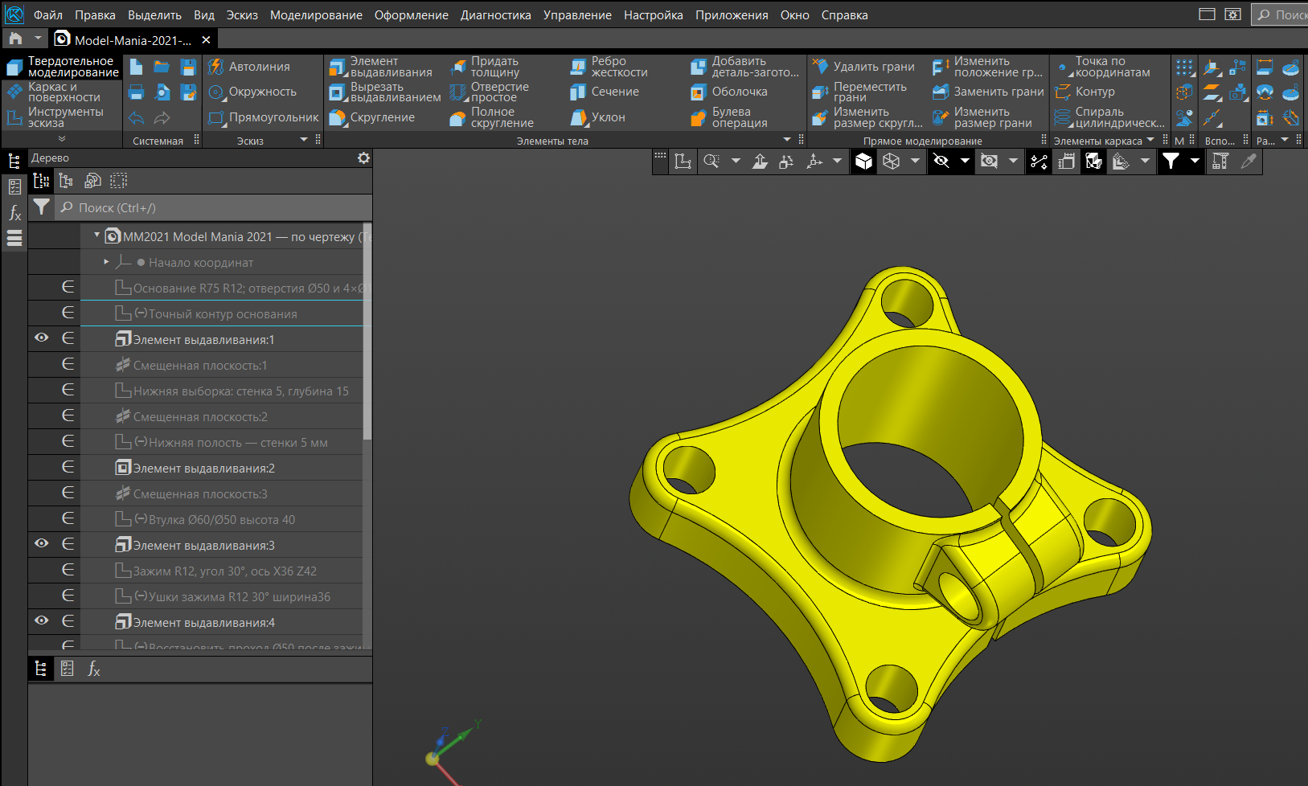The image size is (1308, 786).
Task: Click the model tree vertical scrollbar
Action: click(367, 331)
